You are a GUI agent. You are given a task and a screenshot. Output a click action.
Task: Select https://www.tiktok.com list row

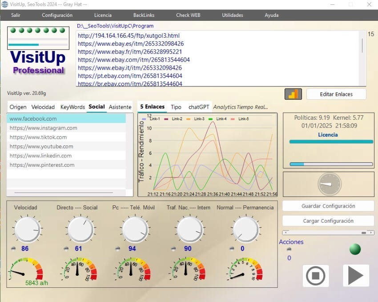[66, 137]
